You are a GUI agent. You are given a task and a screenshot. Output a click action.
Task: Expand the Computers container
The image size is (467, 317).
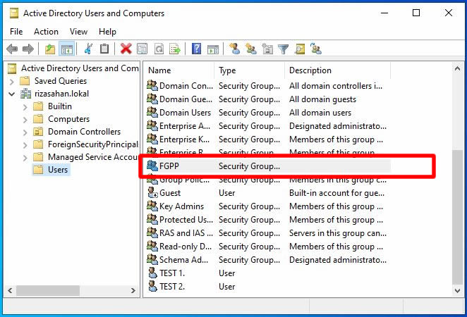25,120
